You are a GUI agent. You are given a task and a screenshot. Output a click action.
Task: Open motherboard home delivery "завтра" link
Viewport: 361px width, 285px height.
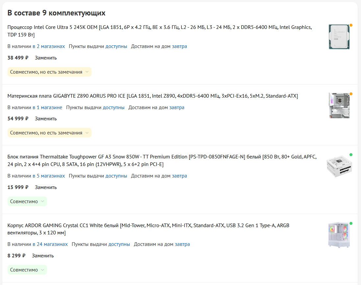click(x=177, y=107)
